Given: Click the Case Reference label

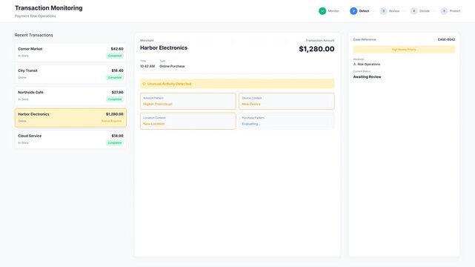Looking at the screenshot, I should tap(365, 40).
